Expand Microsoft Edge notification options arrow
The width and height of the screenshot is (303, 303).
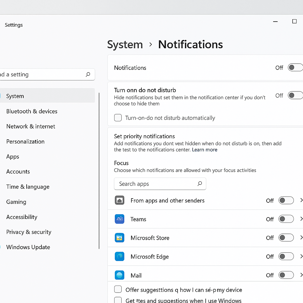coord(301,257)
